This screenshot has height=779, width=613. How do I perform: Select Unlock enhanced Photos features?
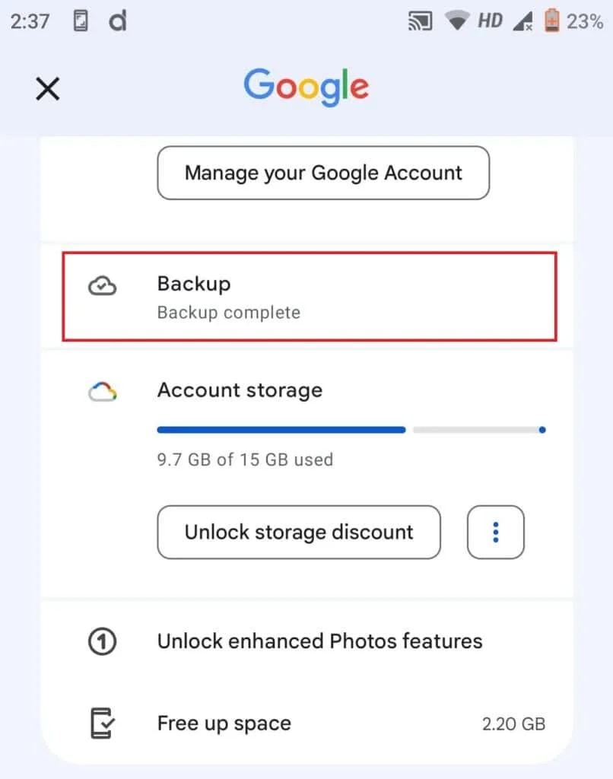pos(319,641)
